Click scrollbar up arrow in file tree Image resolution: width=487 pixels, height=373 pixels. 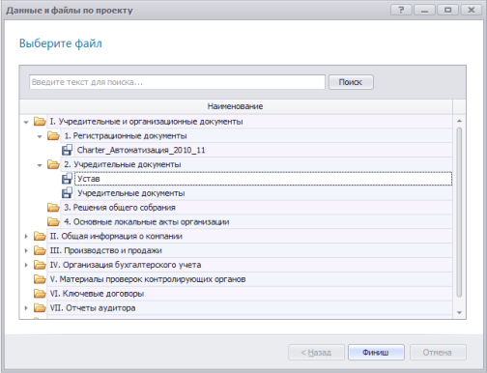(459, 121)
